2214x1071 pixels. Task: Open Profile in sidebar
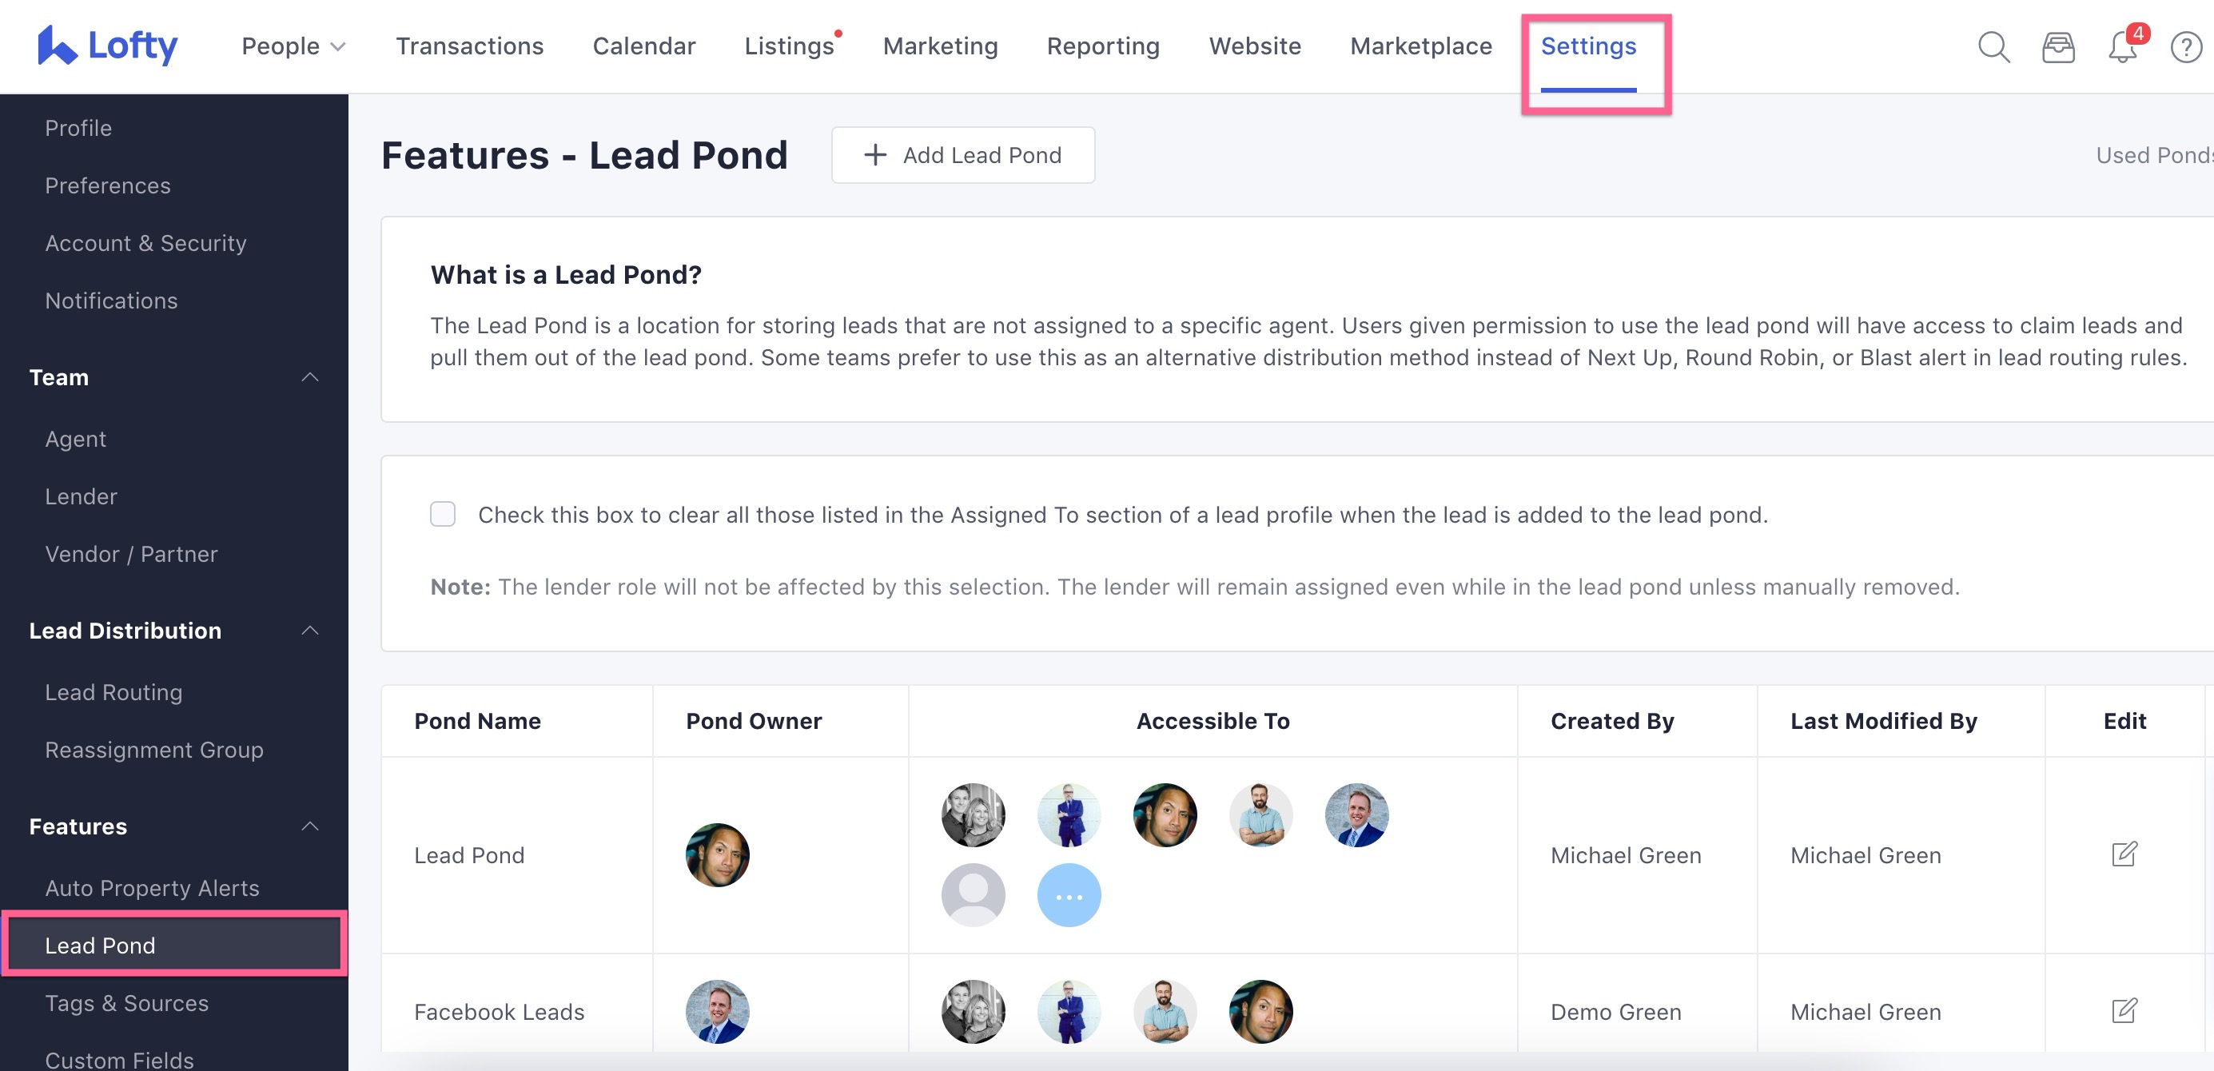tap(78, 128)
